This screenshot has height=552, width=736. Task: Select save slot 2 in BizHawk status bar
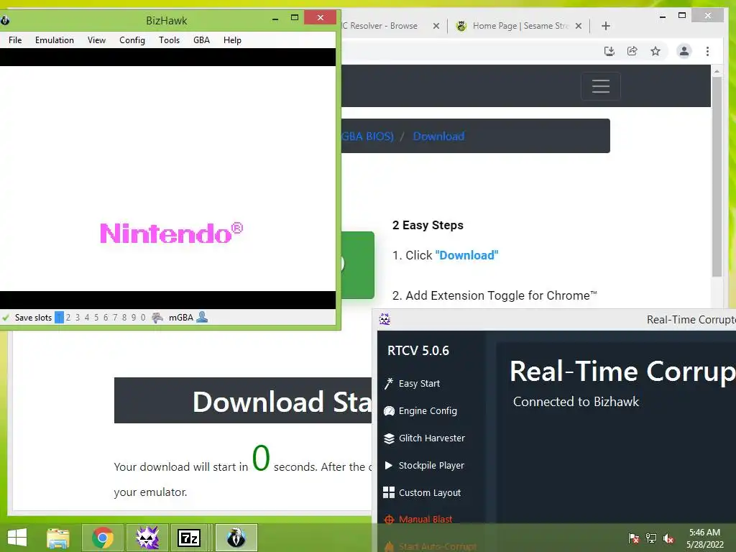[x=68, y=317]
